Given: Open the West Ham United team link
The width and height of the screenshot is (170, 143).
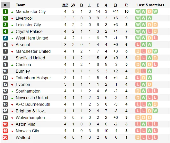Looking at the screenshot, I should (x=32, y=38).
